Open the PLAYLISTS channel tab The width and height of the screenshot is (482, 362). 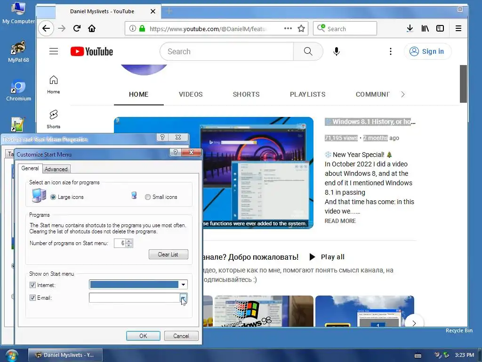click(x=308, y=94)
